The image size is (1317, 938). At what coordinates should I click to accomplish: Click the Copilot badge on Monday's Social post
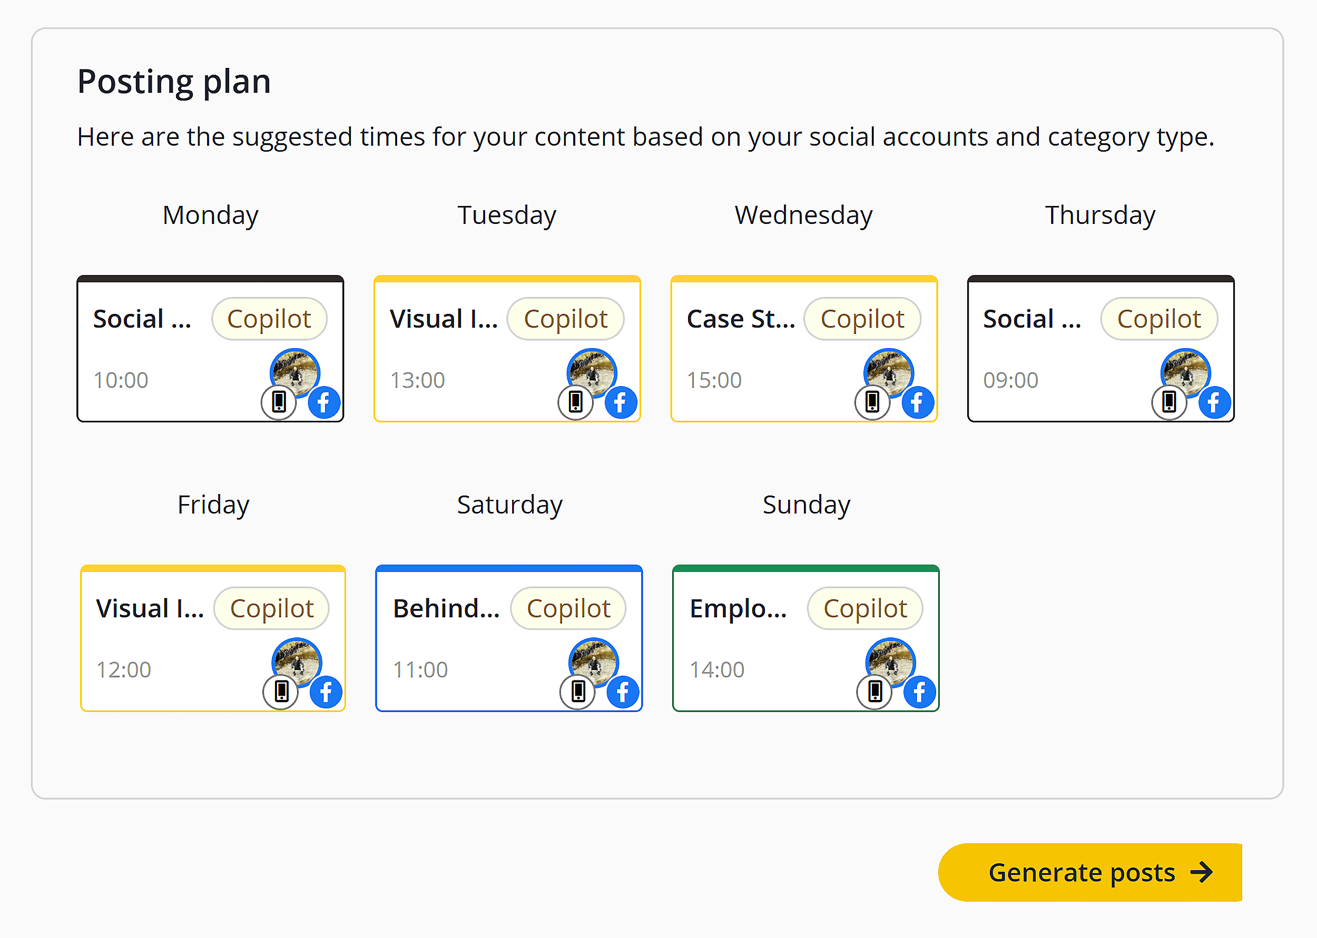269,318
